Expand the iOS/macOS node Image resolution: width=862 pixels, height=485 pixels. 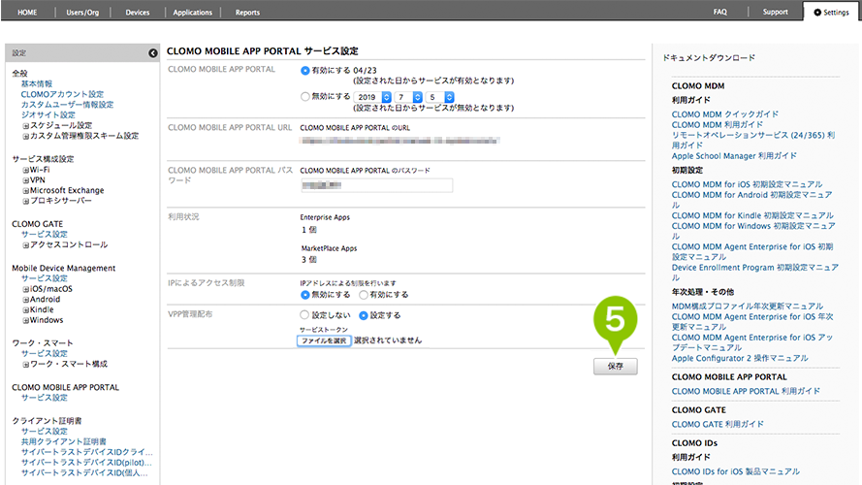(25, 289)
